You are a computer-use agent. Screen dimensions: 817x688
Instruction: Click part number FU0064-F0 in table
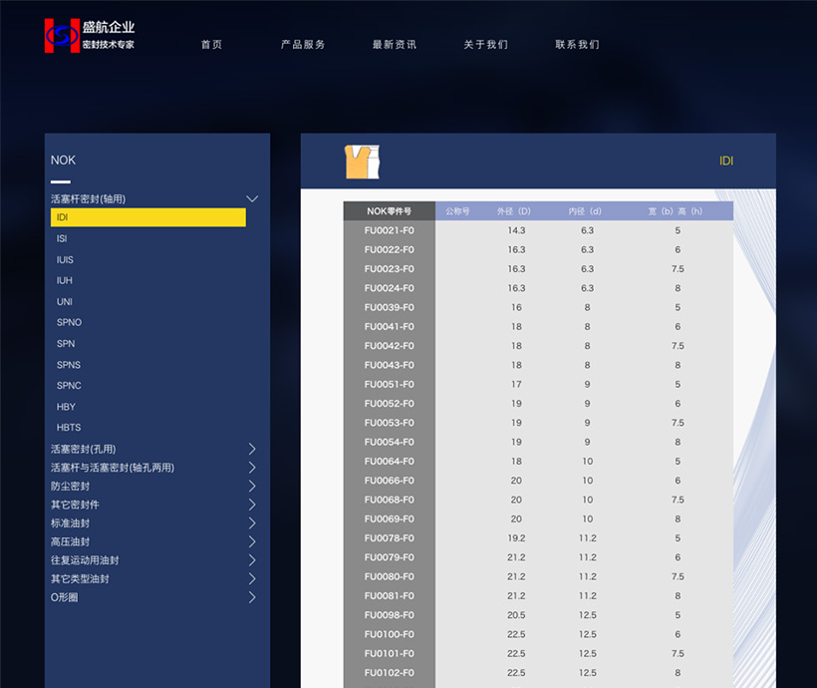coord(389,462)
